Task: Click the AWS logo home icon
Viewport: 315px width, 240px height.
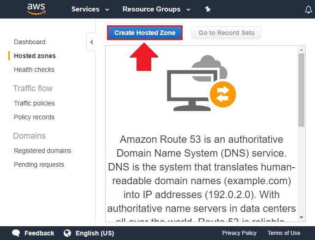Action: pos(36,9)
